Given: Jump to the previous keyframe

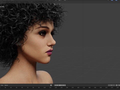Looking at the screenshot, I should [x=57, y=85].
